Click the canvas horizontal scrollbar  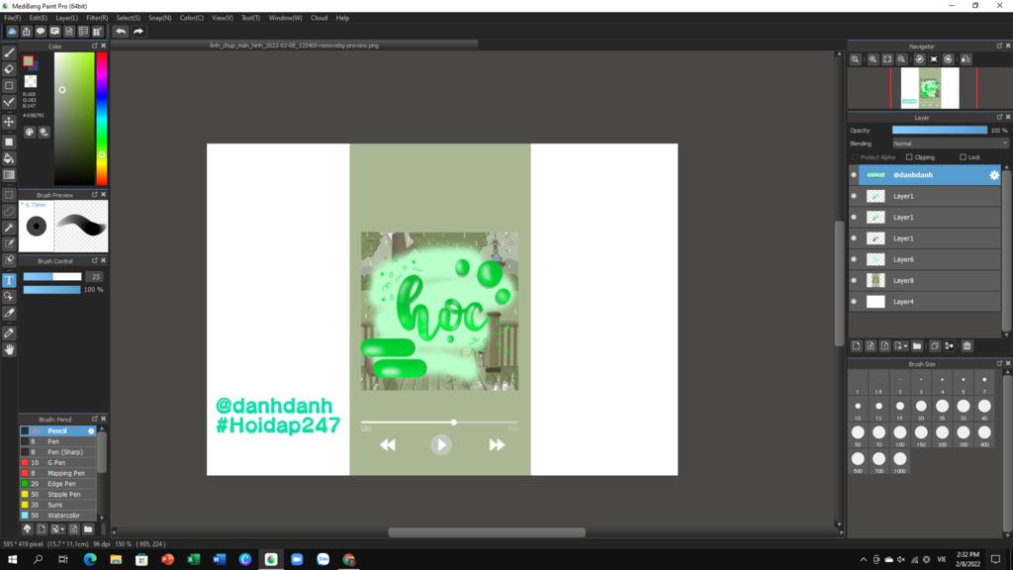pos(487,532)
